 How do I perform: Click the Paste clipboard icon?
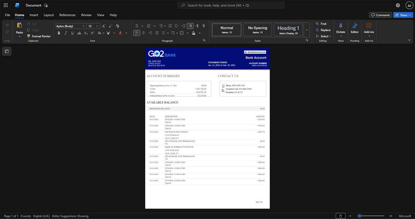pyautogui.click(x=19, y=25)
